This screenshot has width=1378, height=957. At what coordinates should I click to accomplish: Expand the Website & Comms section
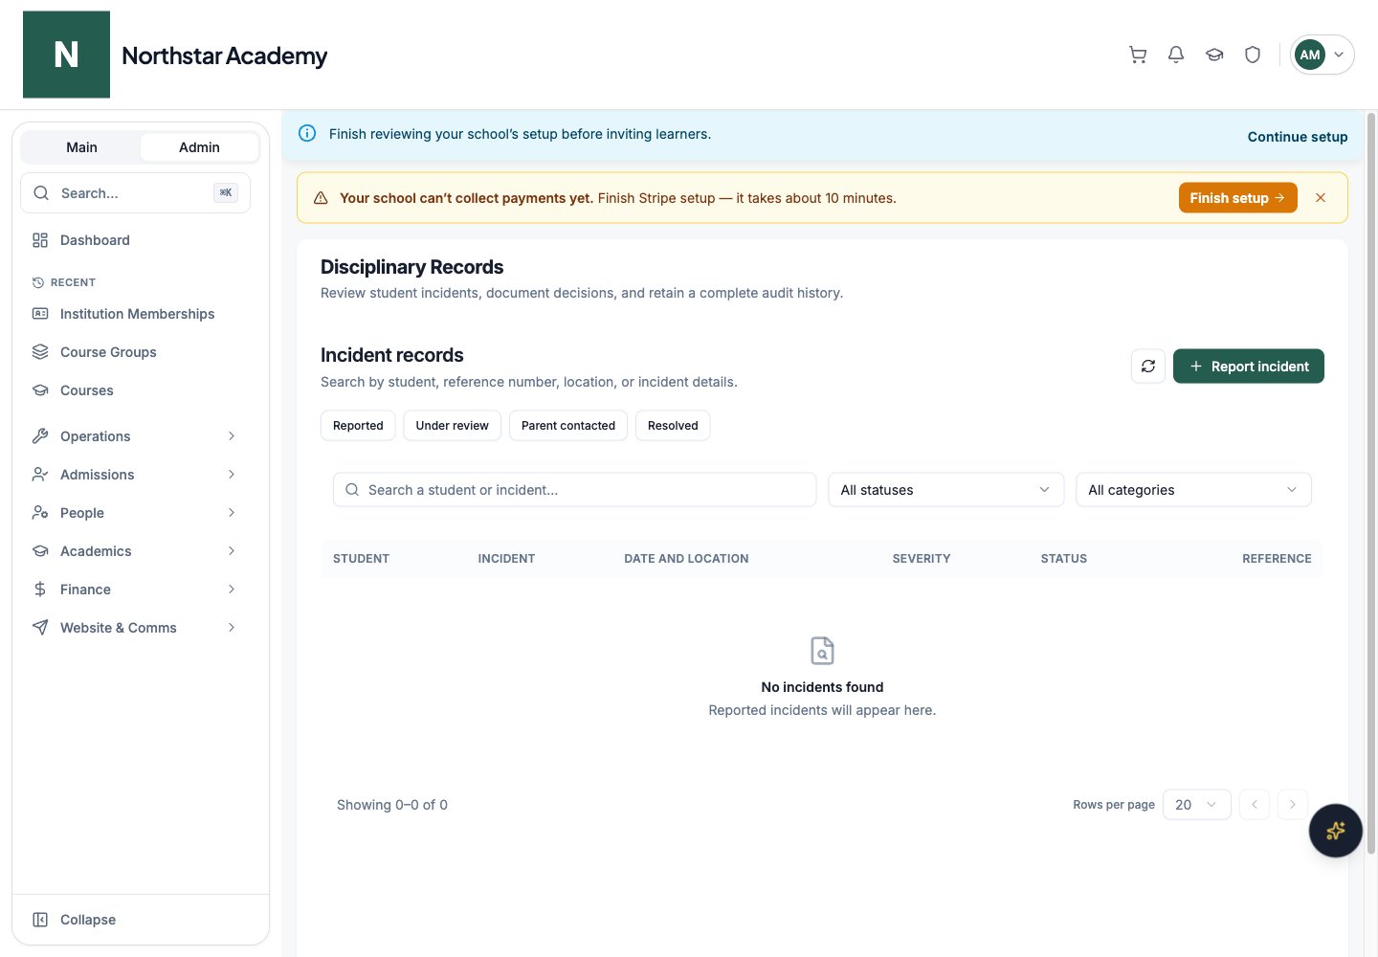(135, 628)
